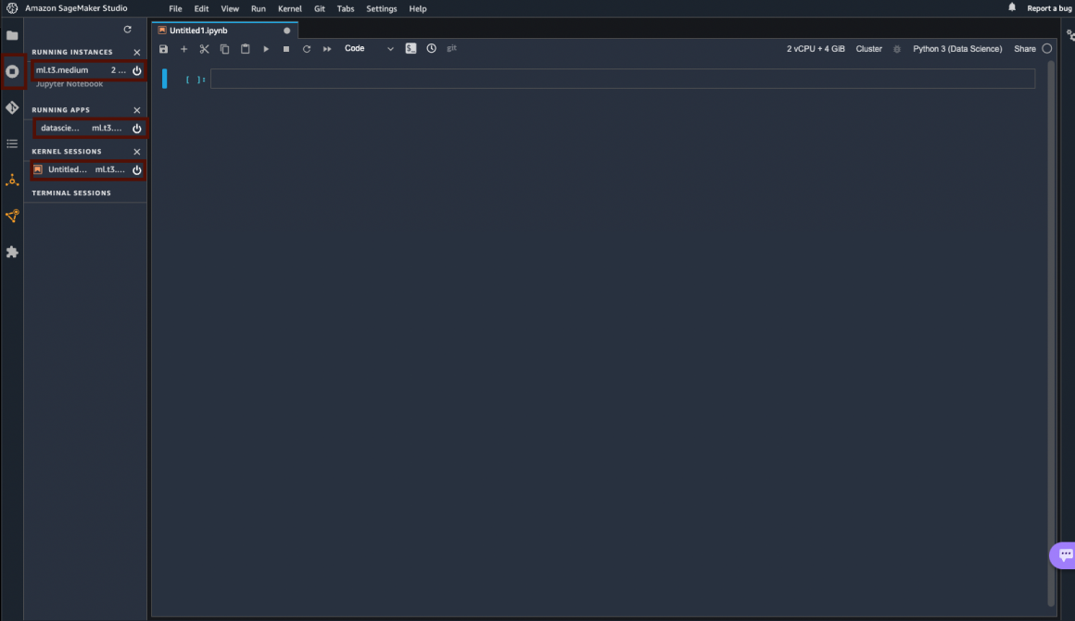Viewport: 1075px width, 621px height.
Task: Change the 2 vCPU + 4 GiB instance type
Action: pos(816,49)
